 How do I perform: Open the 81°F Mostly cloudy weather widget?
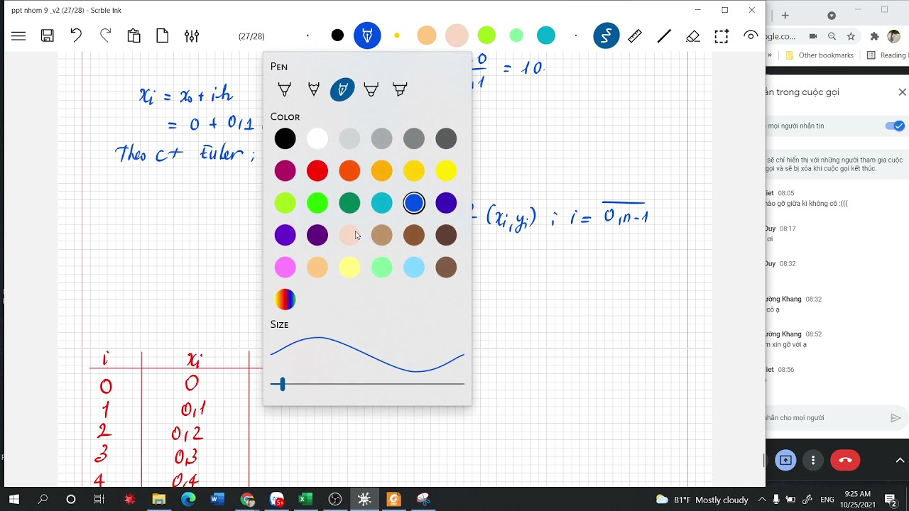click(x=702, y=500)
